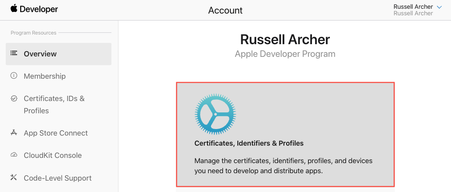Click the Apple logo icon
Screen dimensions: 451x192
[14, 9]
